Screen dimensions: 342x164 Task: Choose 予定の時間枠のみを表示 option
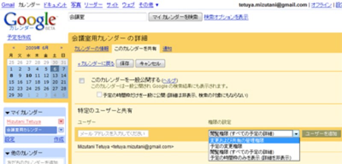point(254,158)
